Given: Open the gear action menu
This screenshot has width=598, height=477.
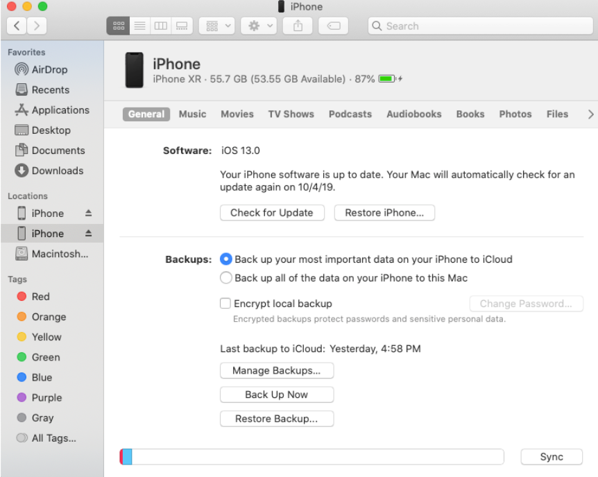Looking at the screenshot, I should click(259, 26).
